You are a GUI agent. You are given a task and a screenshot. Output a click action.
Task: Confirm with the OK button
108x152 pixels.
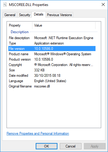tap(46, 146)
